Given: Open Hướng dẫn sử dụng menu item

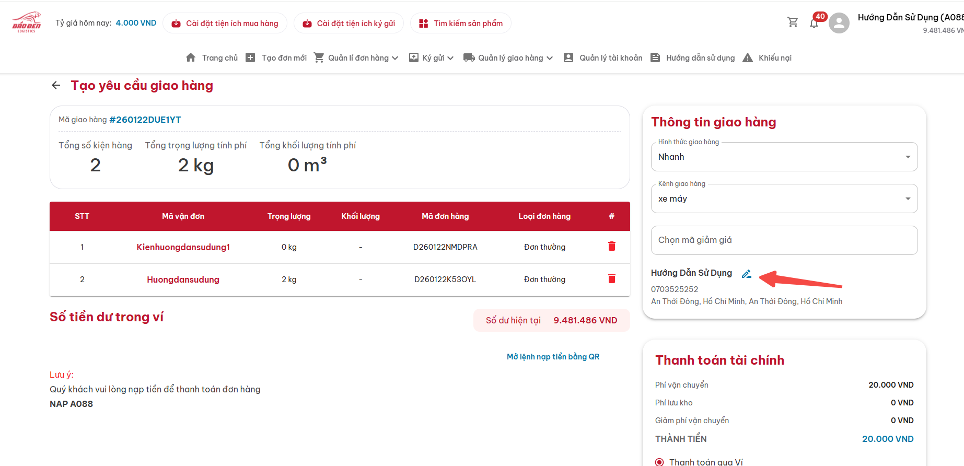Looking at the screenshot, I should (x=700, y=58).
